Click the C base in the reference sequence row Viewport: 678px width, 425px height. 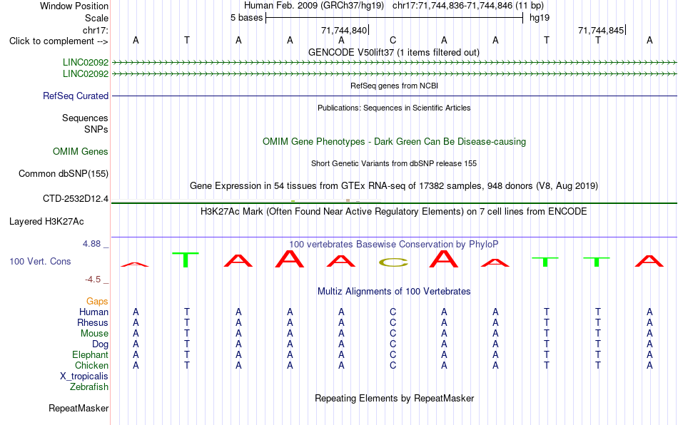tap(393, 40)
